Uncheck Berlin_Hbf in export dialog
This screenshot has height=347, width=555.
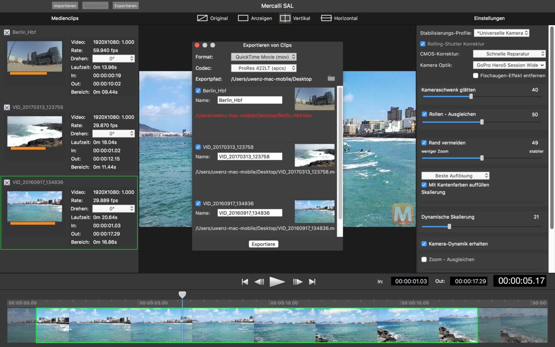pos(198,91)
